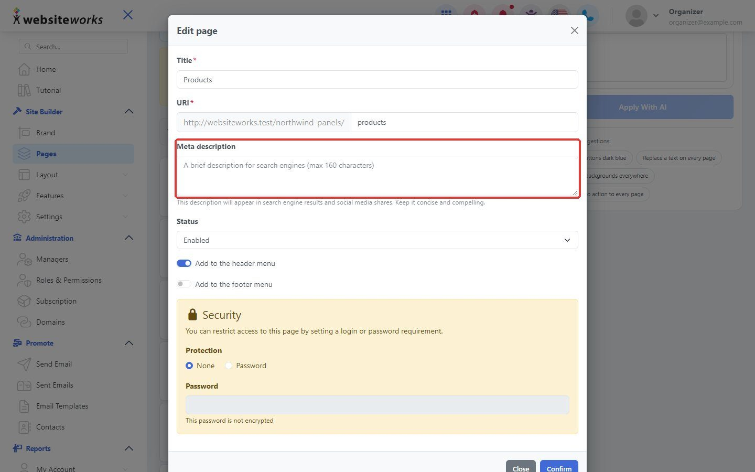Click the Brand icon in Site Builder

pyautogui.click(x=24, y=133)
